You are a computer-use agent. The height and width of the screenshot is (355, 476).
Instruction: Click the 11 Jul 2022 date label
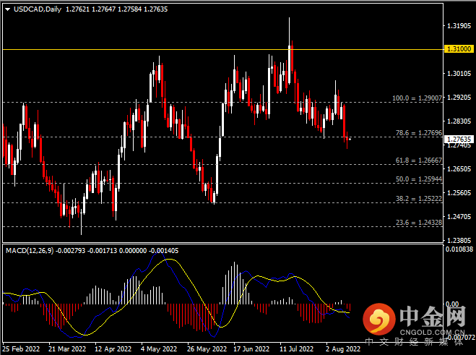pos(296,348)
